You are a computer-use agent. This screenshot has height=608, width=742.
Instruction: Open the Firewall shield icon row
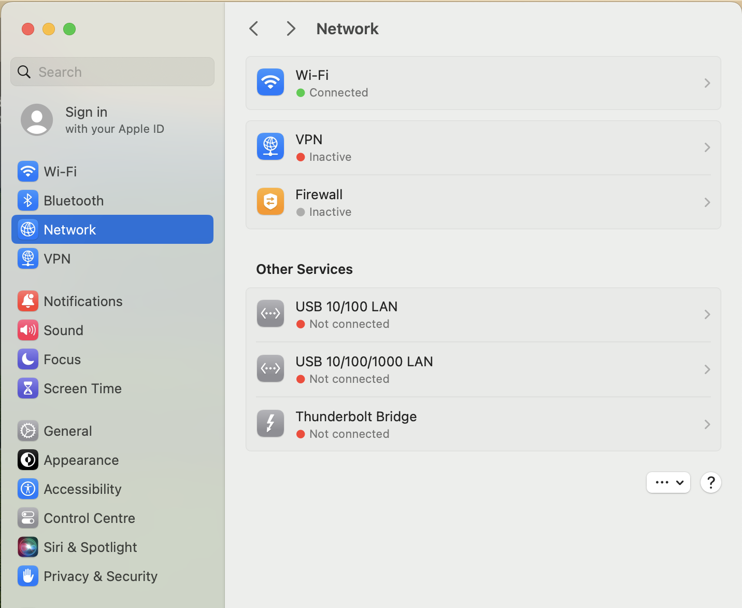[270, 202]
